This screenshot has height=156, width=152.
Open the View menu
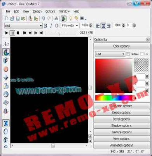pyautogui.click(x=26, y=11)
